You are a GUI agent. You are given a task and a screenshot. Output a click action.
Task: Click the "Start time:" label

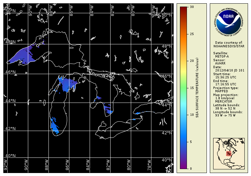222,74
